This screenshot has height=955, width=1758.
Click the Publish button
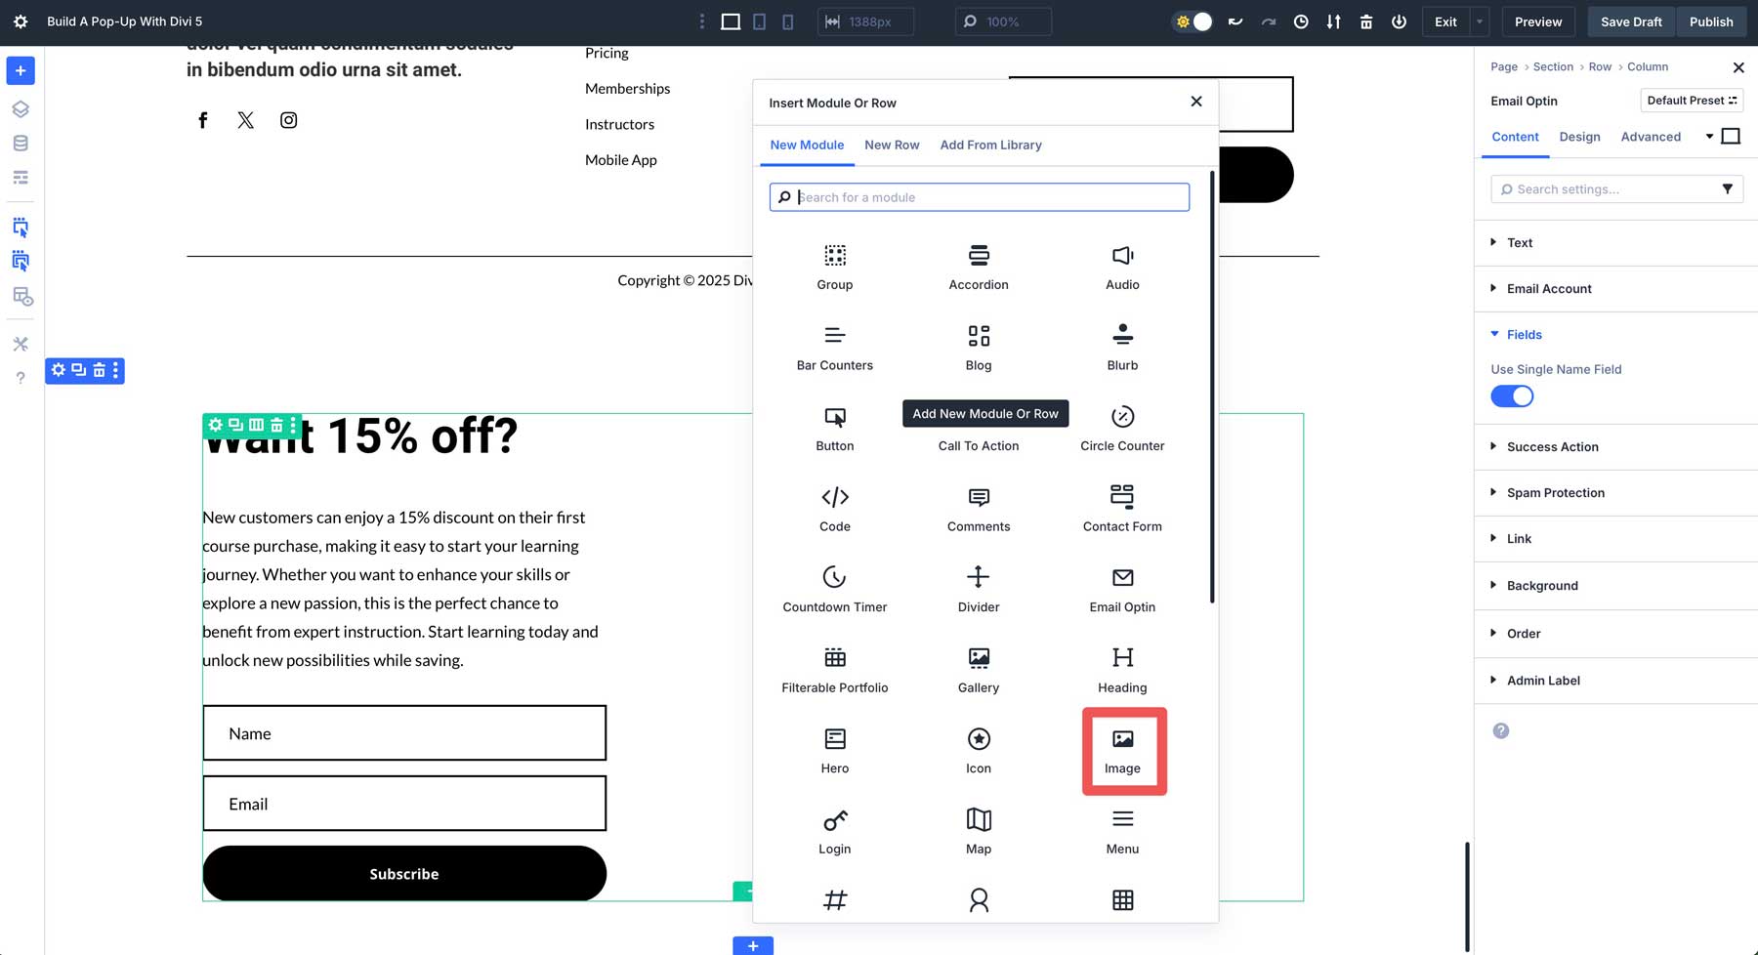[1710, 21]
